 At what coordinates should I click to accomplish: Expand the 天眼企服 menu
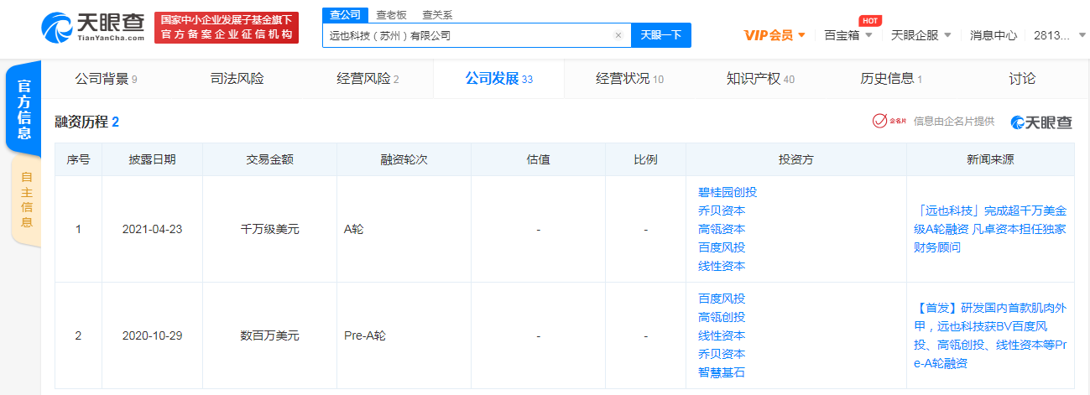tap(921, 35)
